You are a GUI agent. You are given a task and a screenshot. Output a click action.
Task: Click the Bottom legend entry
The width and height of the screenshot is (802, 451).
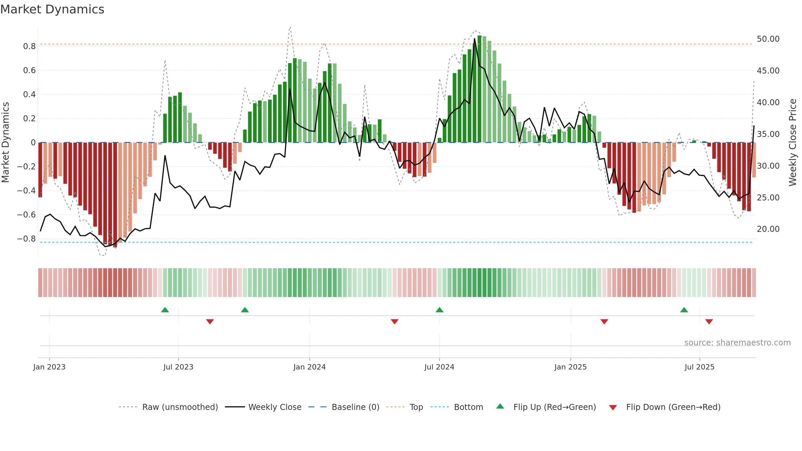click(457, 407)
